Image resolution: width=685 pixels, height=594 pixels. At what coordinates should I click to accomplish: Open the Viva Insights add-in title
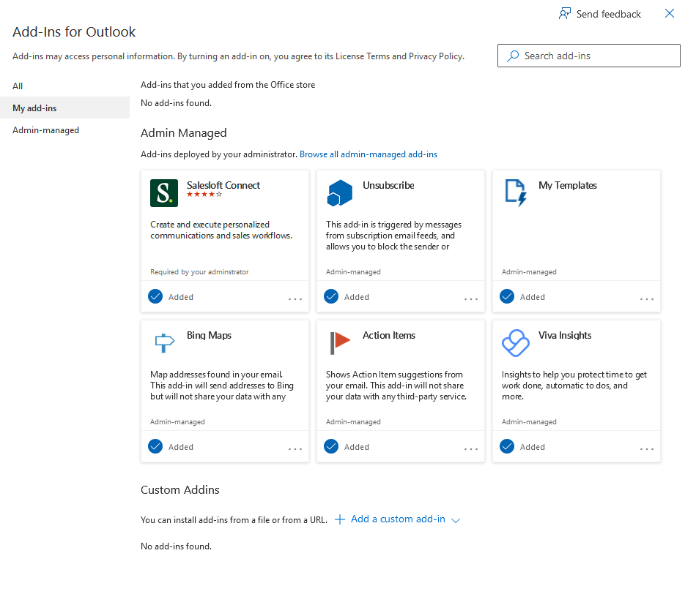(565, 335)
